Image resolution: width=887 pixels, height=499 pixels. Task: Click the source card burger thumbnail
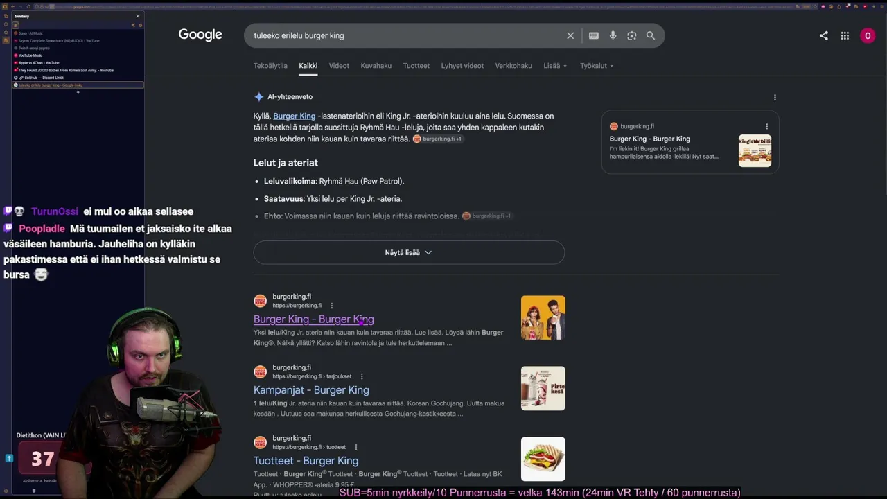coord(755,150)
